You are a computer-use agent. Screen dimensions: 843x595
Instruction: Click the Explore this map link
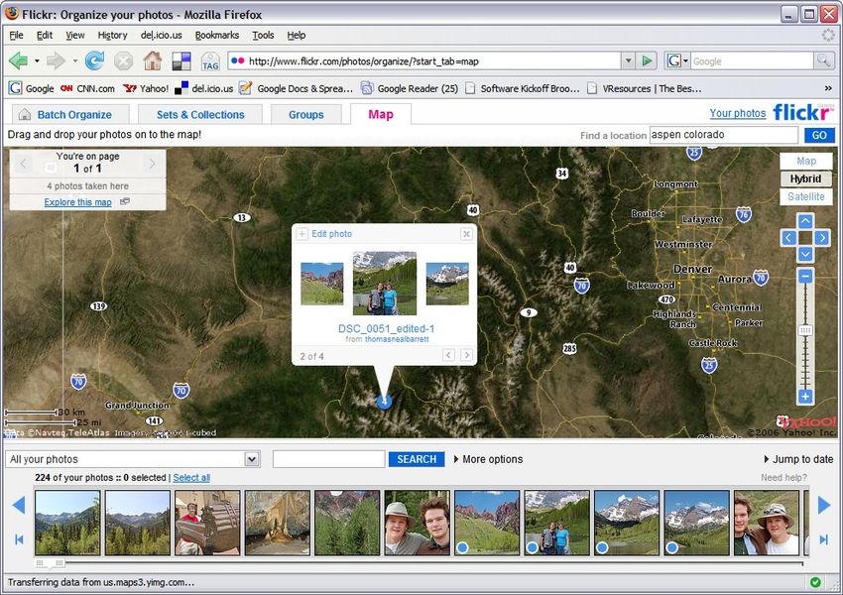(x=78, y=202)
